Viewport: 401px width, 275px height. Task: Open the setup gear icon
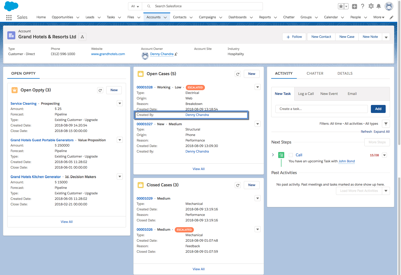click(x=371, y=6)
